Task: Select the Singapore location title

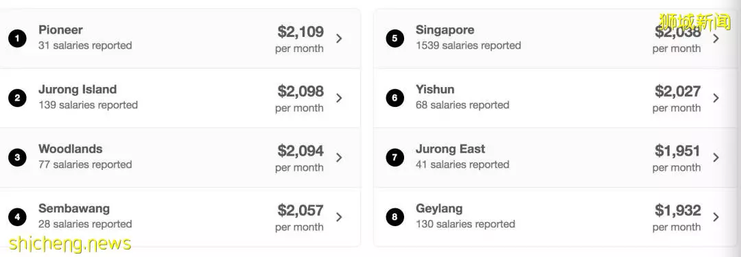Action: pos(445,30)
